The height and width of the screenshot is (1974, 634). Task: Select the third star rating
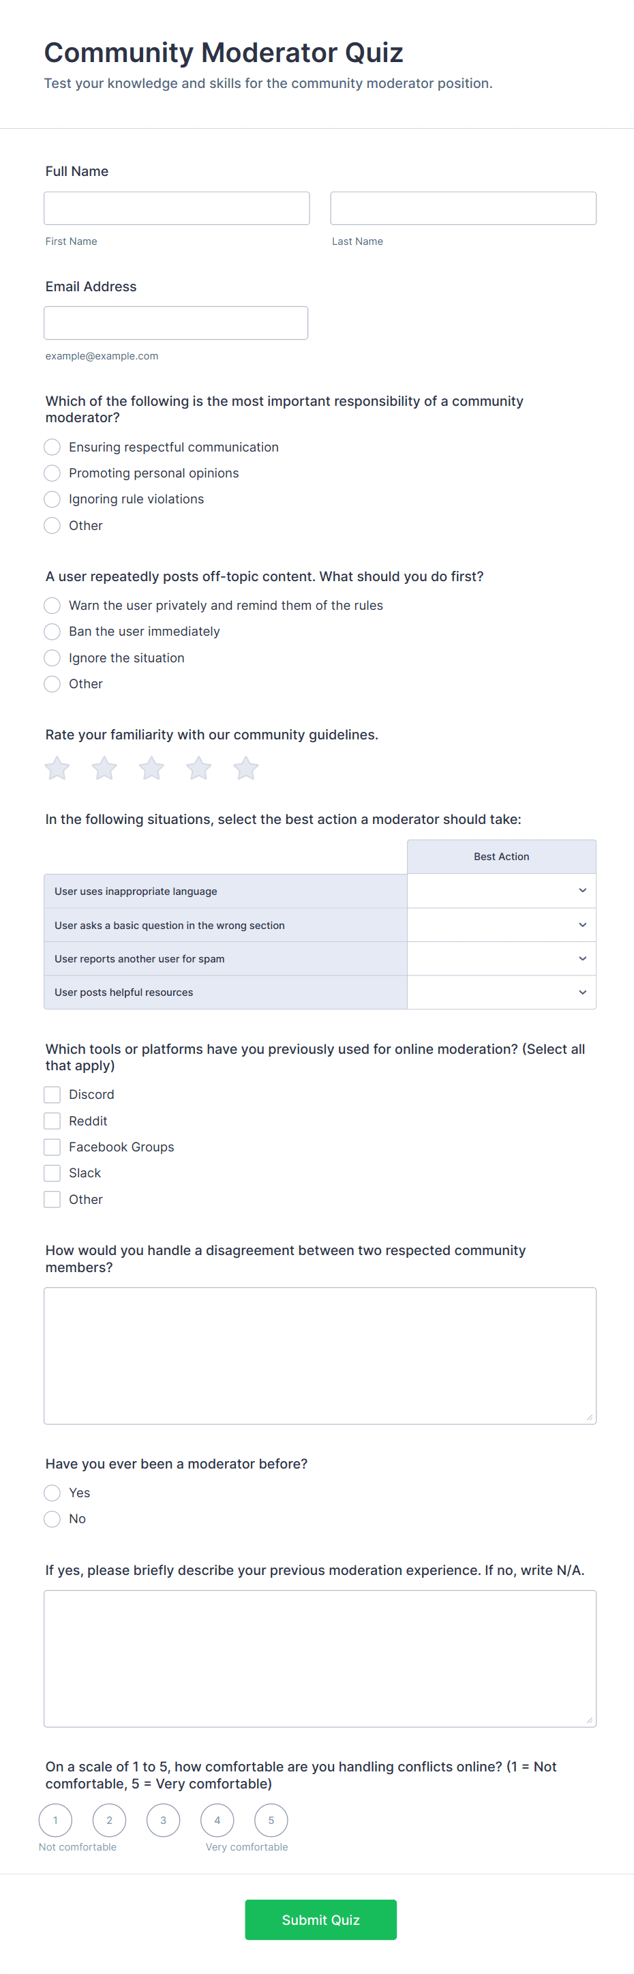pos(151,768)
